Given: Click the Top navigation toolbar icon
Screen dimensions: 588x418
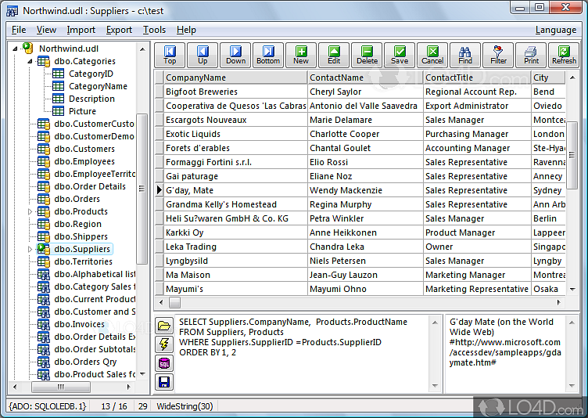Looking at the screenshot, I should click(x=170, y=55).
